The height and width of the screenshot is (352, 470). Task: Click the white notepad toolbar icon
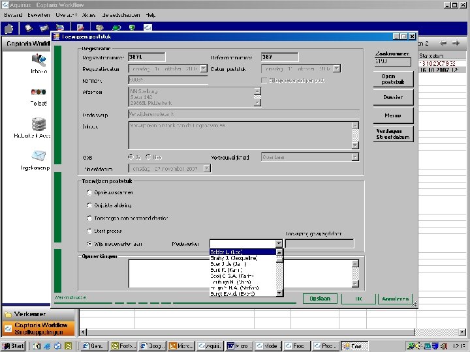(x=29, y=28)
